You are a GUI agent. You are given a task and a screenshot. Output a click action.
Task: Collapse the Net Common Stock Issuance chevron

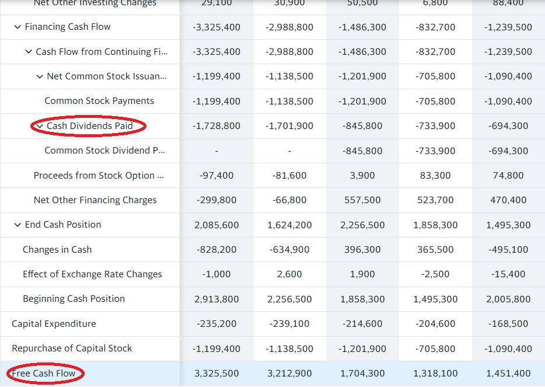click(39, 76)
